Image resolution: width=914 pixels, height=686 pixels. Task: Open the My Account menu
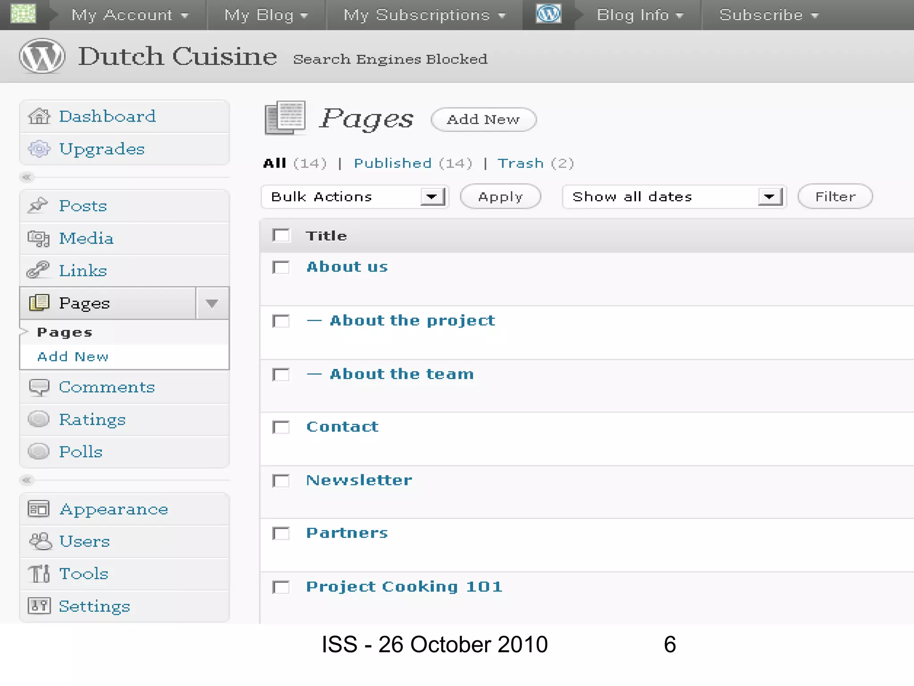[129, 15]
